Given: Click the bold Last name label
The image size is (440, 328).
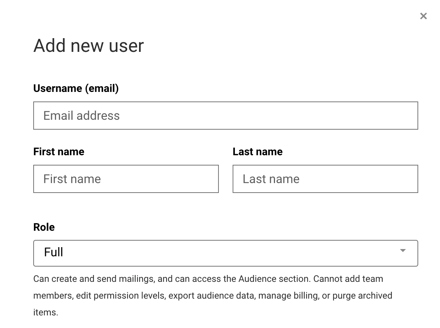Looking at the screenshot, I should (257, 152).
